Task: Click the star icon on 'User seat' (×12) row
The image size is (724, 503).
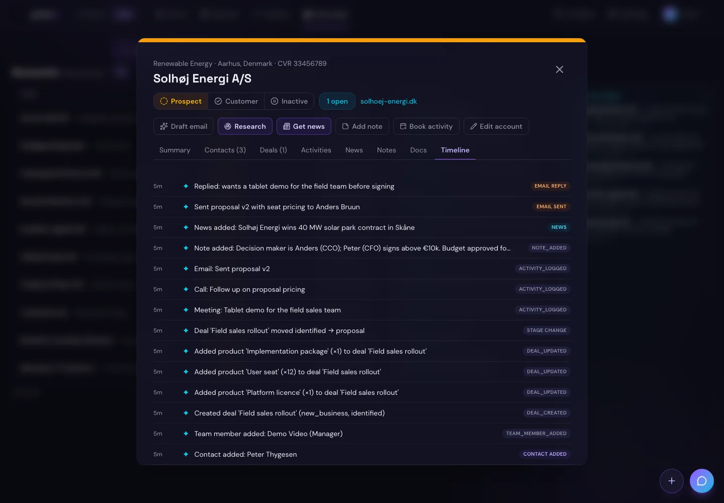Action: 186,372
